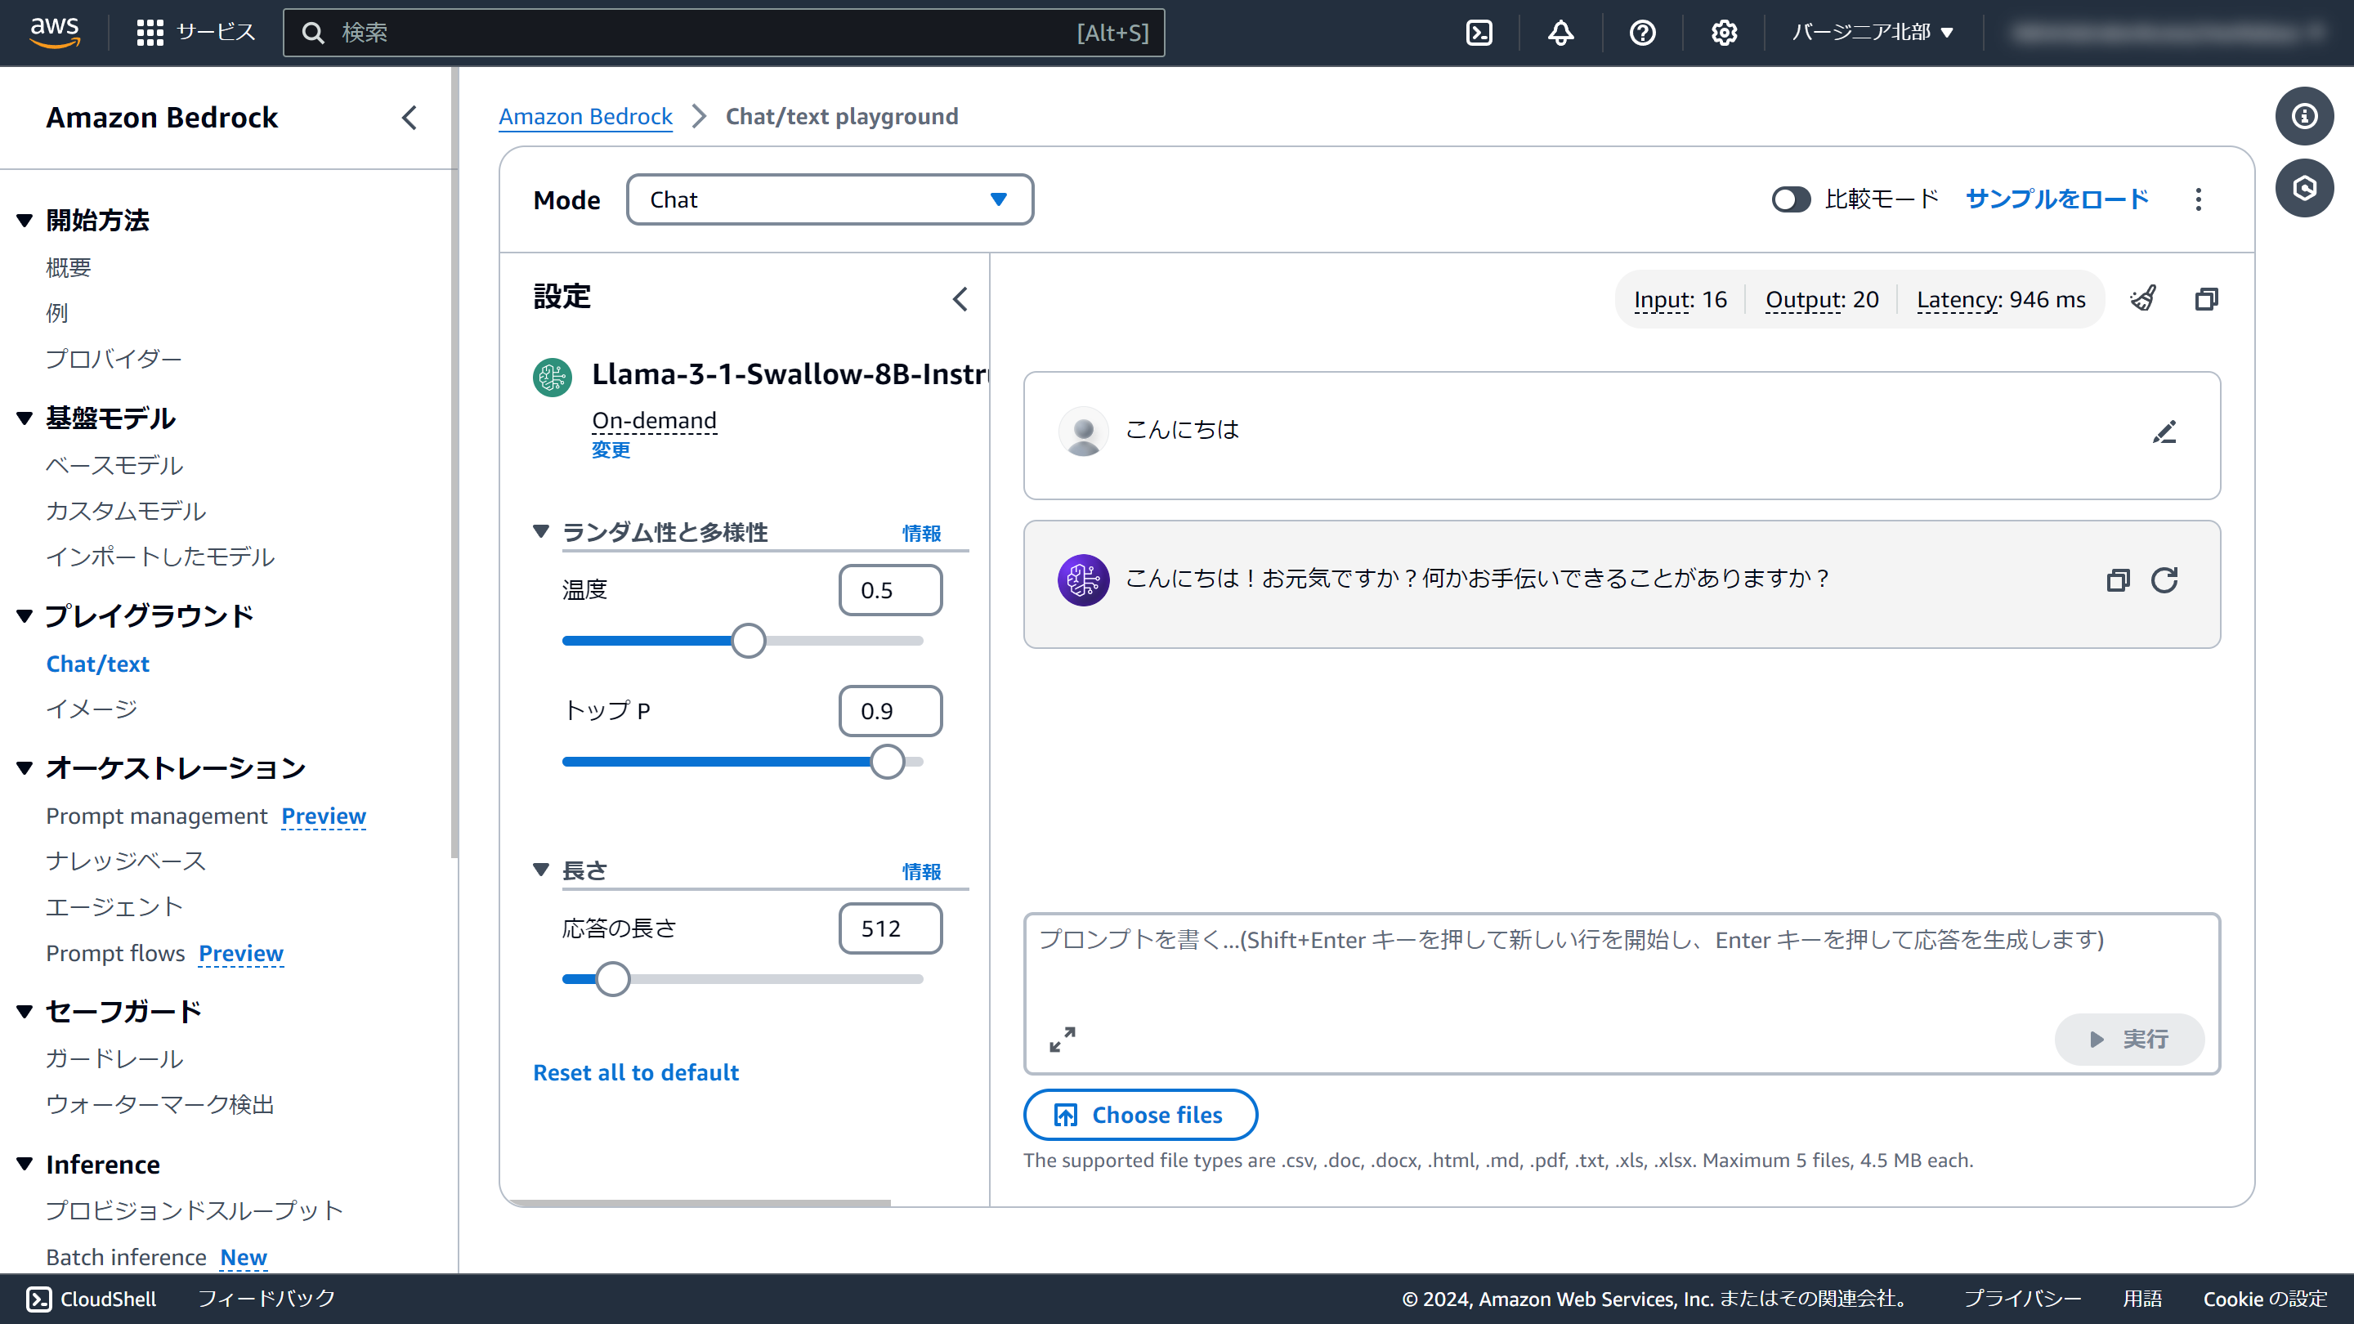Open CloudShell icon in top bar

(x=1479, y=33)
